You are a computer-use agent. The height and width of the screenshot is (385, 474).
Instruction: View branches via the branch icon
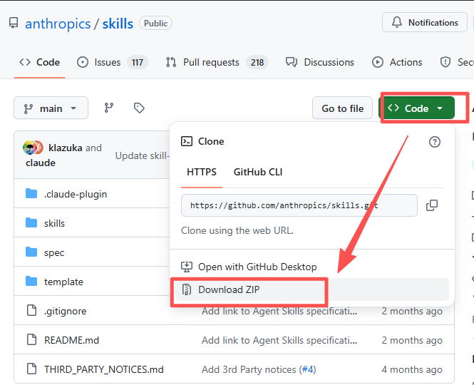pos(109,108)
